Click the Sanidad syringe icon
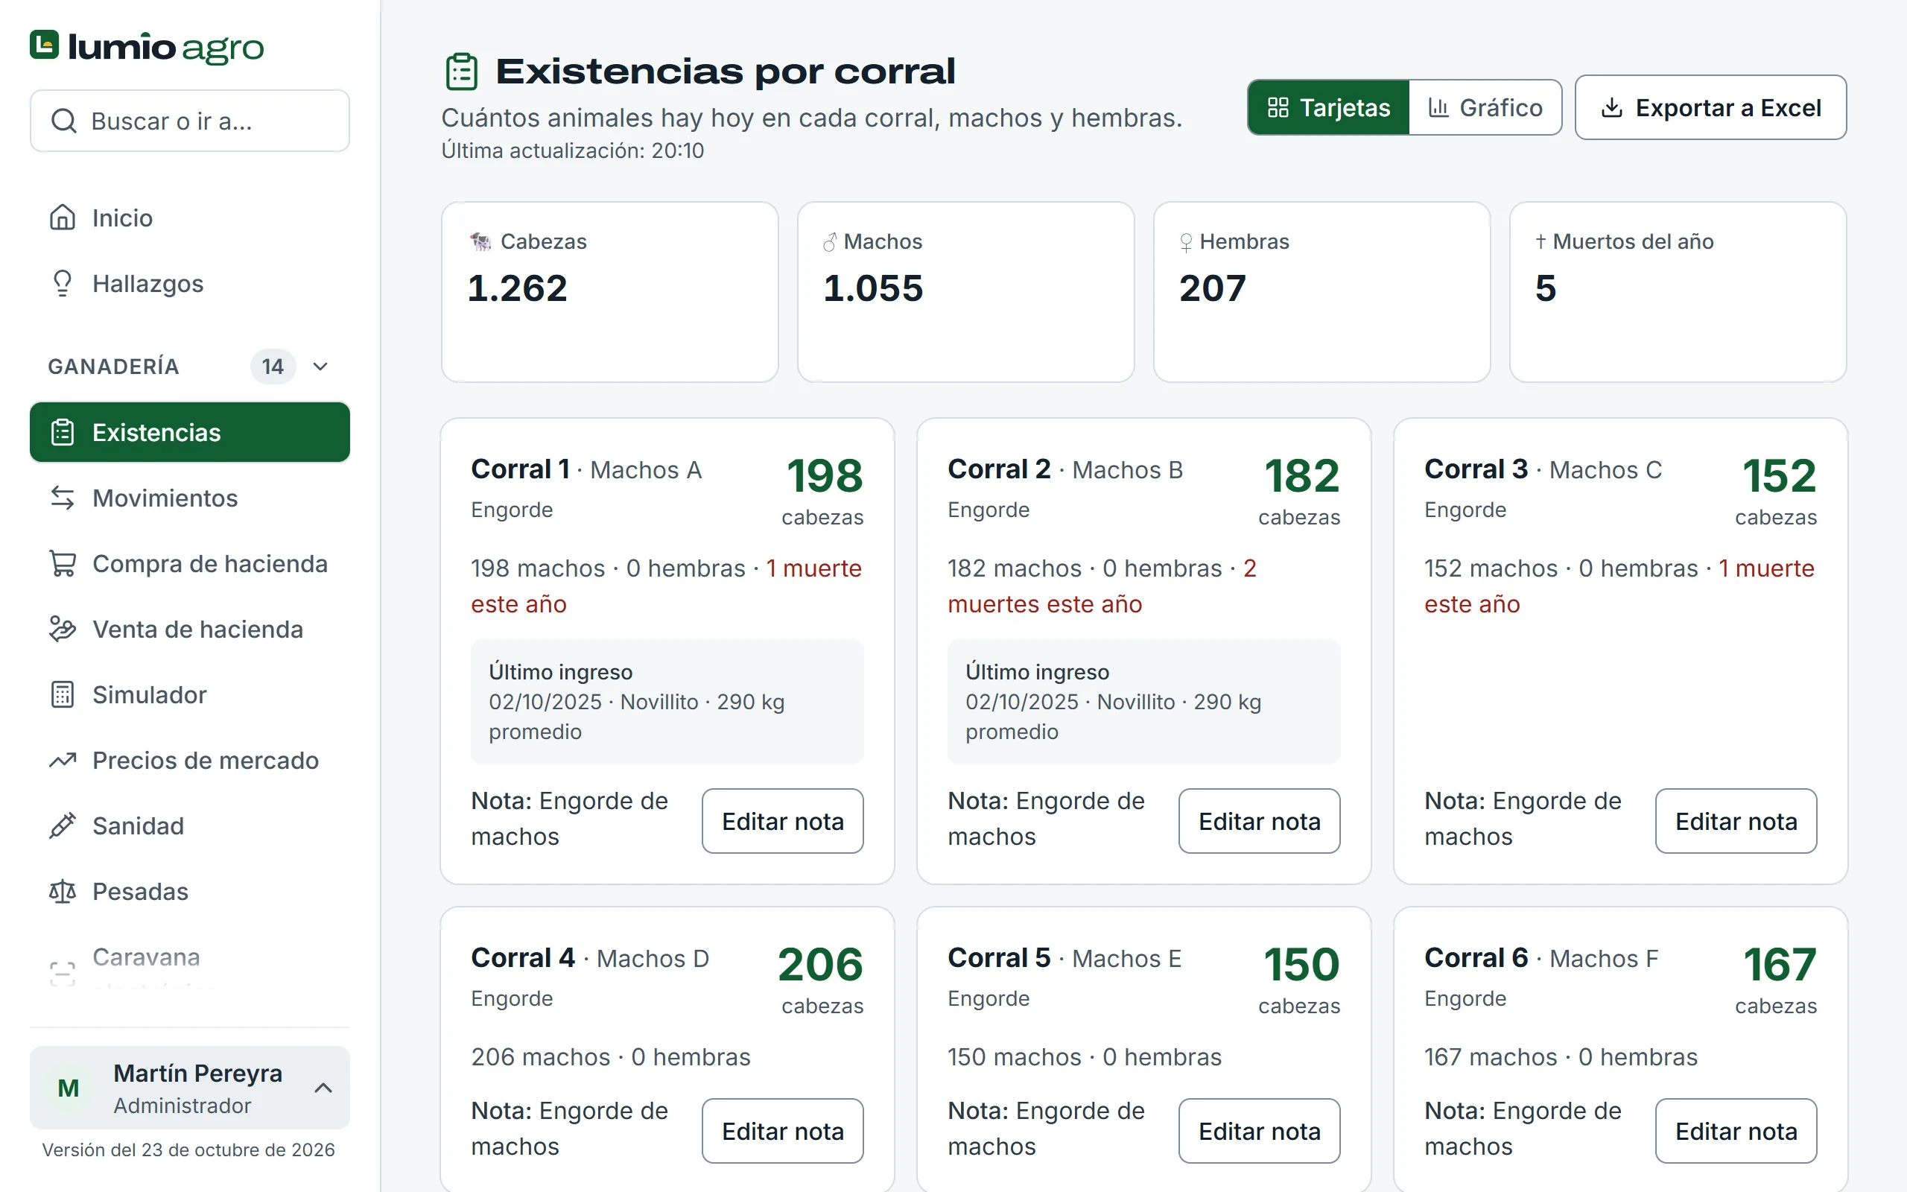Screen dimensions: 1907x1192 coord(63,825)
